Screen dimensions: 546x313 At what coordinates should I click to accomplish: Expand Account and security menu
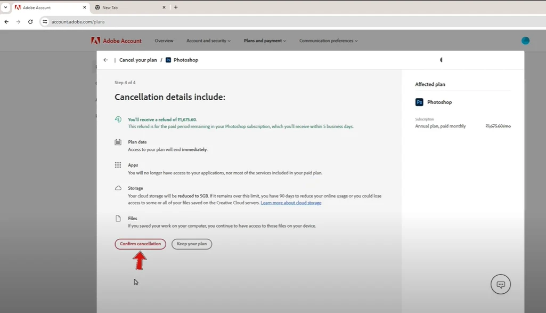pos(208,41)
